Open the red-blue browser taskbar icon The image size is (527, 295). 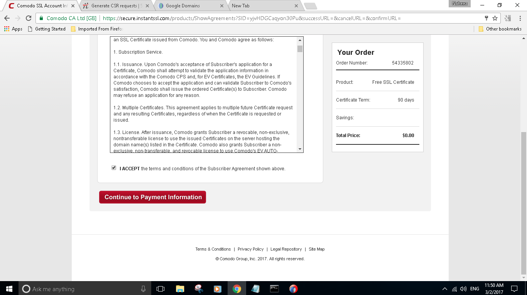coord(293,288)
